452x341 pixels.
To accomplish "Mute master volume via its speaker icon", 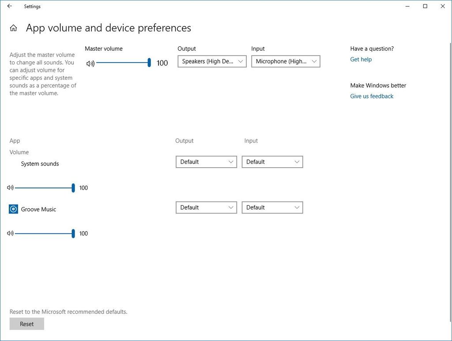I will tap(90, 63).
